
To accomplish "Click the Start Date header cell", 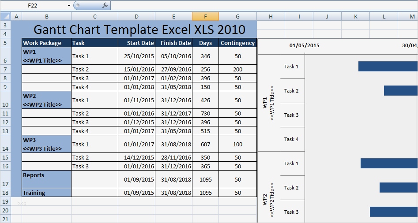I will click(136, 43).
